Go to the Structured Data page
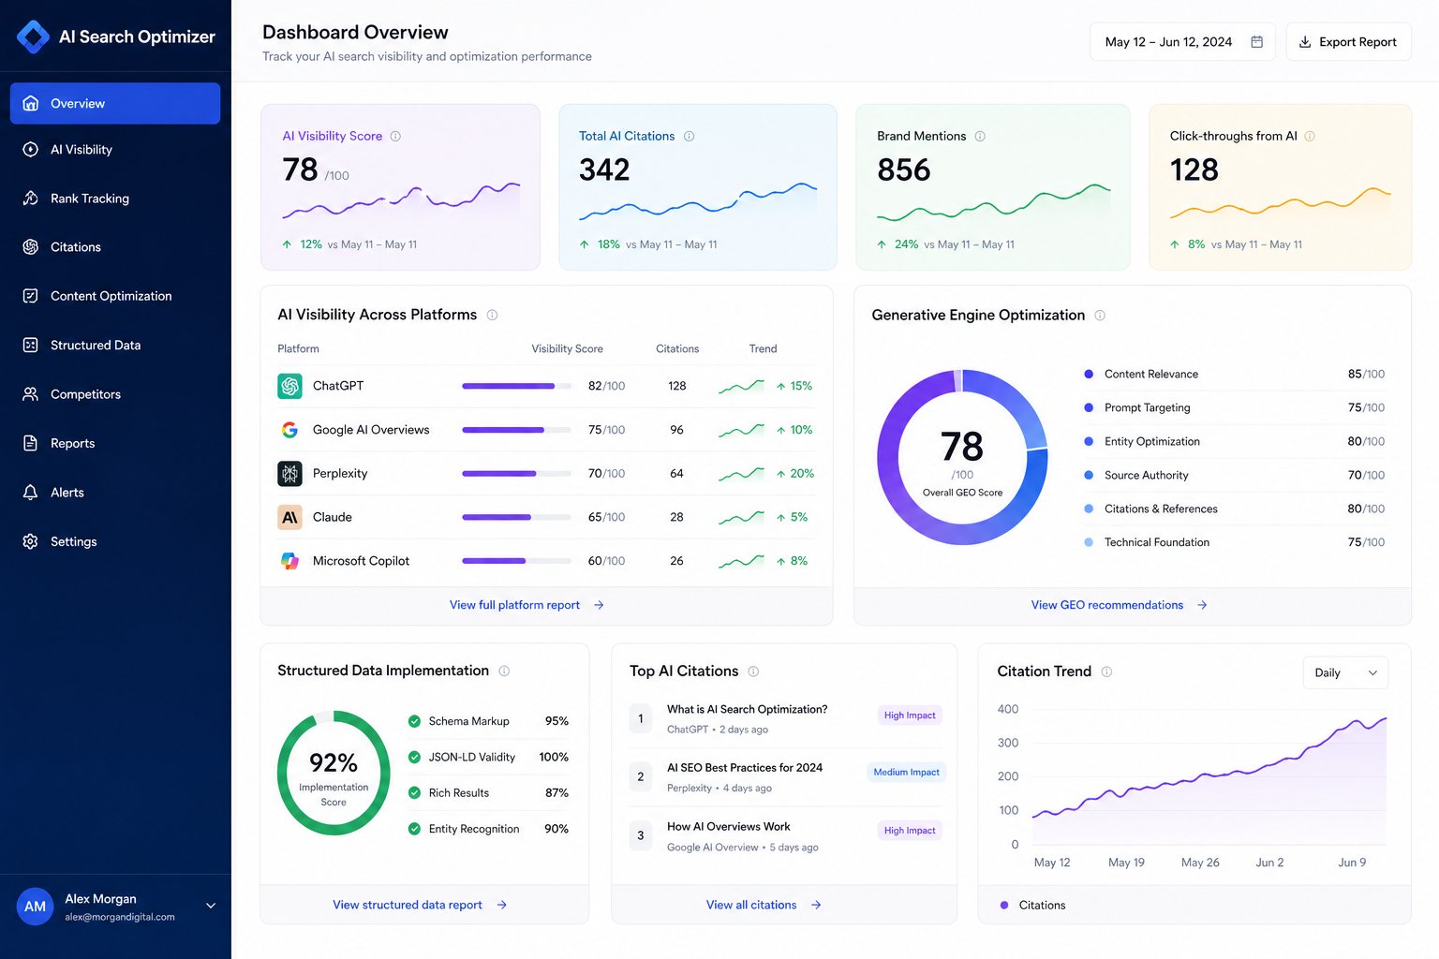 (x=115, y=345)
